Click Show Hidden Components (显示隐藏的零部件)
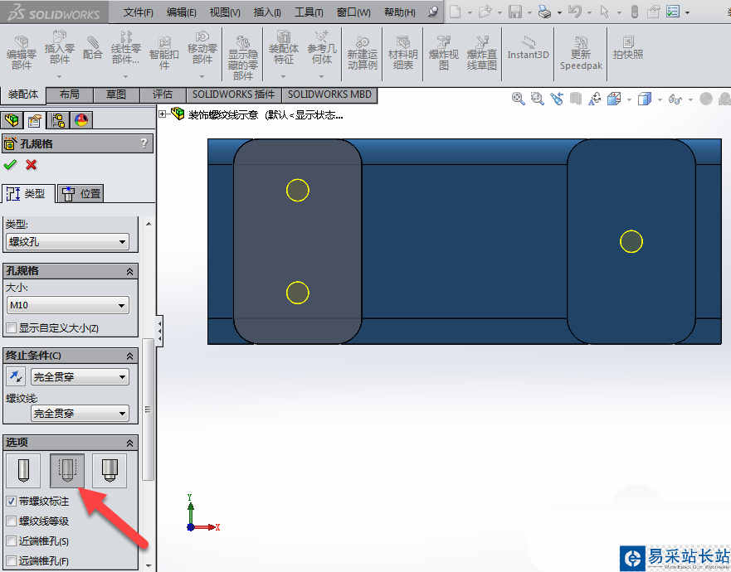 coord(242,57)
